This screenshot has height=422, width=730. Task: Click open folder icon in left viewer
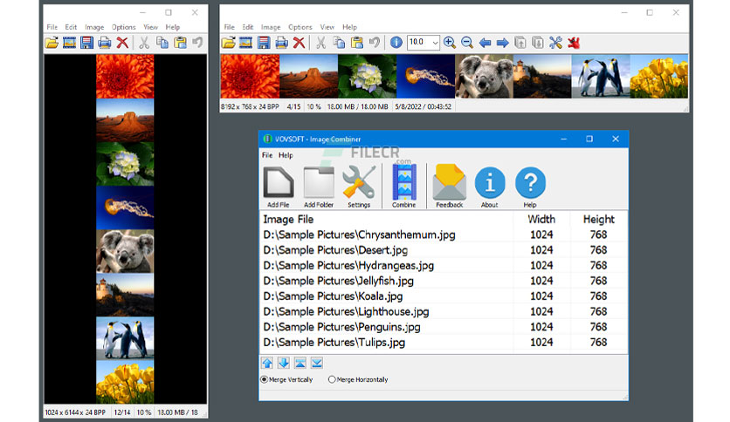pyautogui.click(x=52, y=43)
